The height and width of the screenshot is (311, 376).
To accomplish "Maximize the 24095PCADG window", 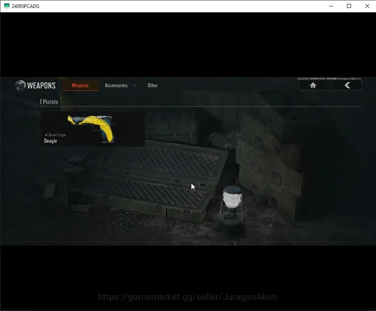I will point(349,6).
